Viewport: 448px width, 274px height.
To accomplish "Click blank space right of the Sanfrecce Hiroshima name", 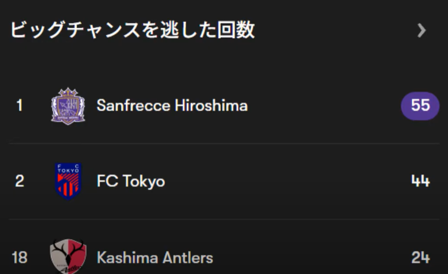I will coord(323,106).
